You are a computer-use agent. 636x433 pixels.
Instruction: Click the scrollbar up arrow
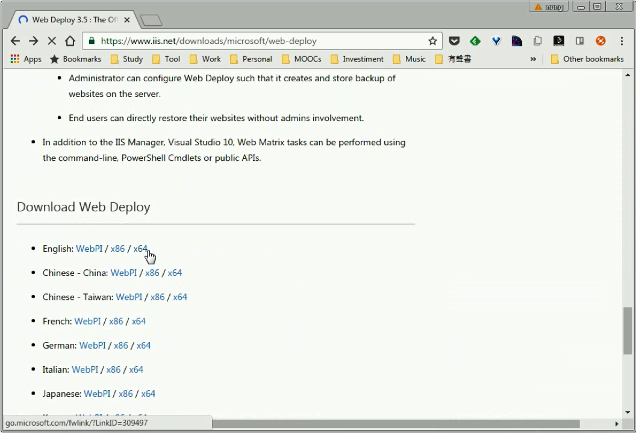point(628,75)
